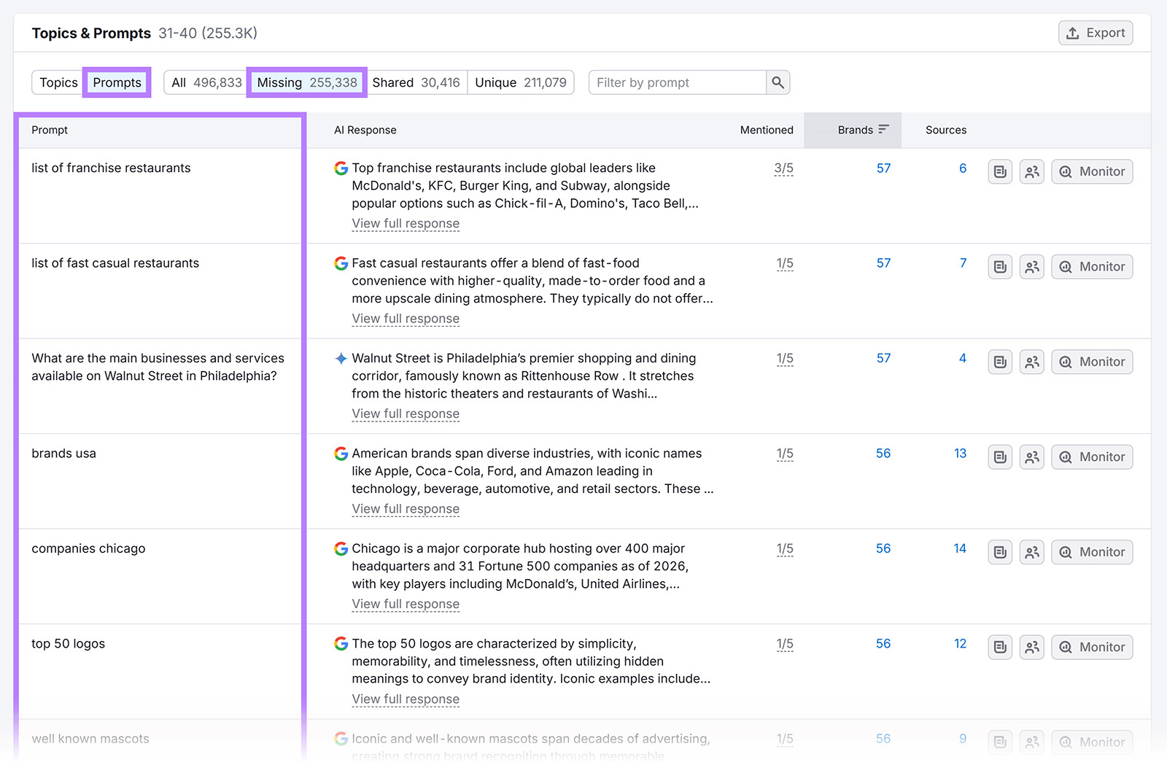Open the 7 sources for fast casual restaurants
This screenshot has width=1167, height=765.
click(963, 263)
